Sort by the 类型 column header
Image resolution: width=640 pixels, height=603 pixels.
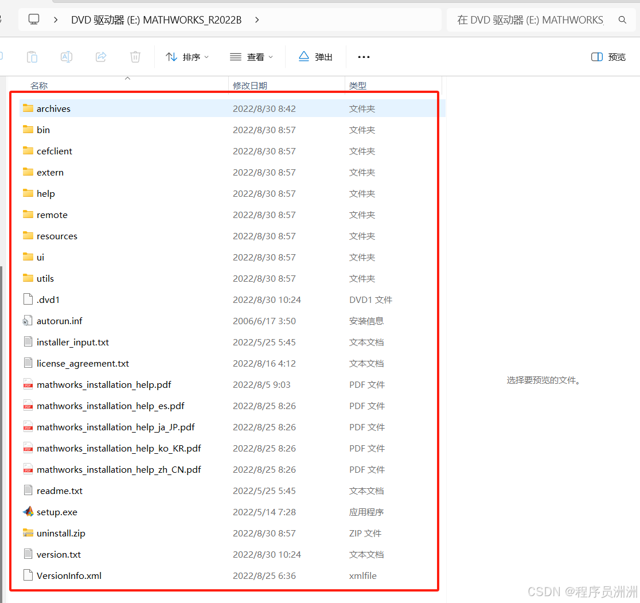[358, 85]
